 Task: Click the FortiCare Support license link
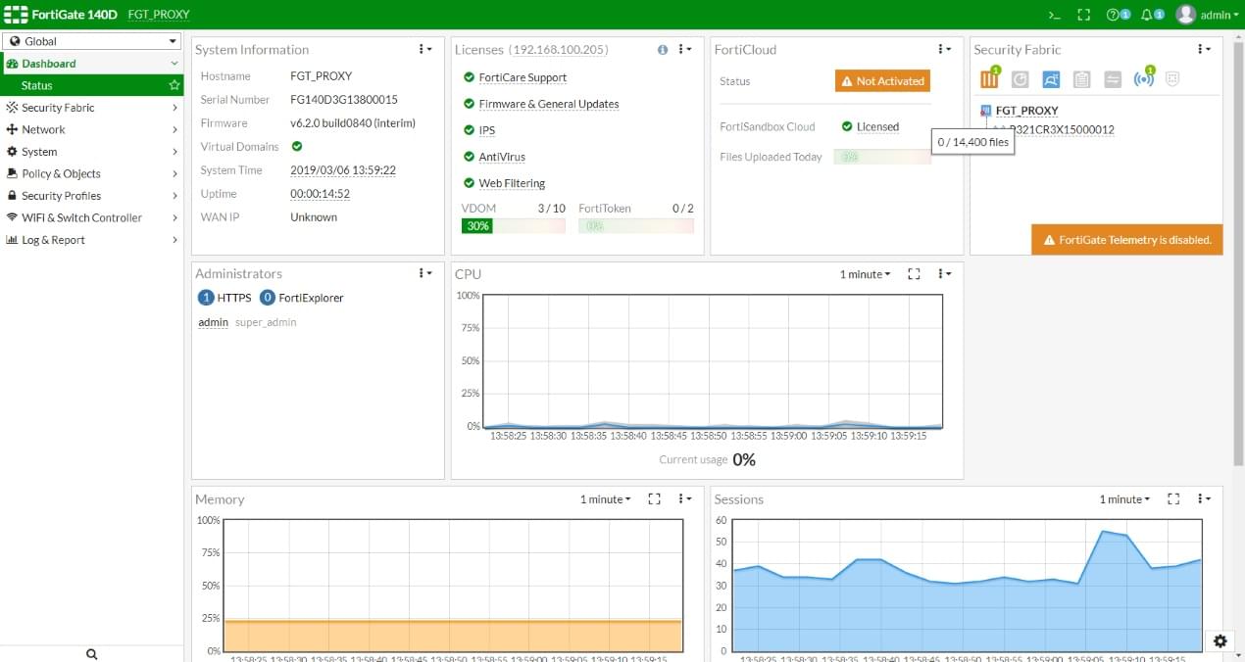click(x=522, y=77)
